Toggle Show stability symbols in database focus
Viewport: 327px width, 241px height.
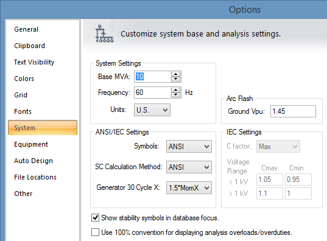(x=96, y=218)
